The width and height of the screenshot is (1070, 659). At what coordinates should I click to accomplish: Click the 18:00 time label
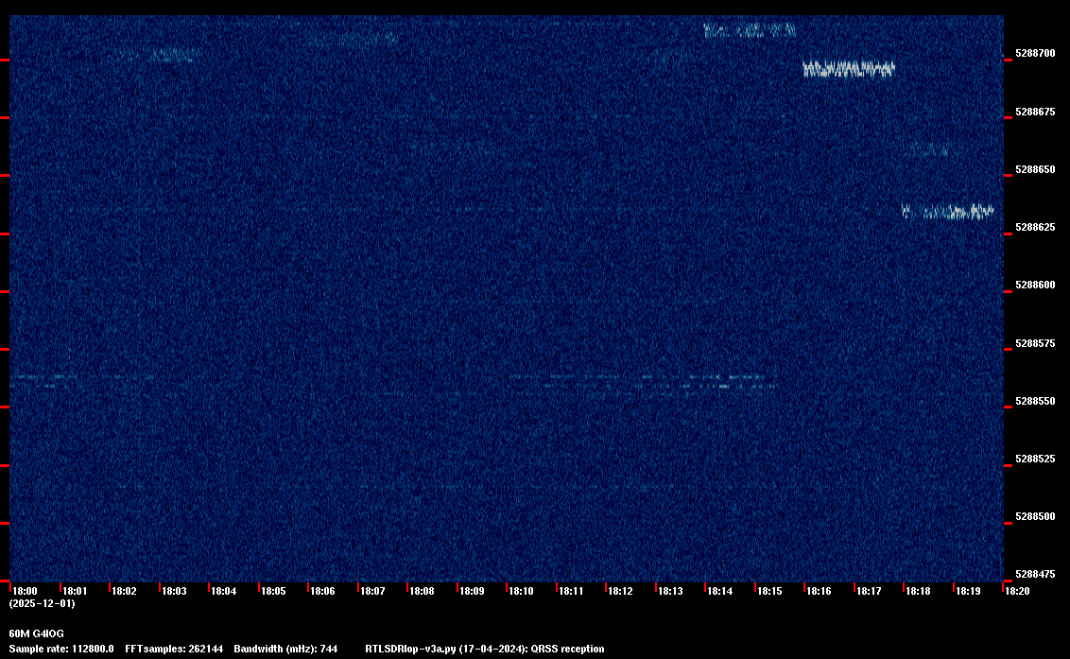pos(26,591)
